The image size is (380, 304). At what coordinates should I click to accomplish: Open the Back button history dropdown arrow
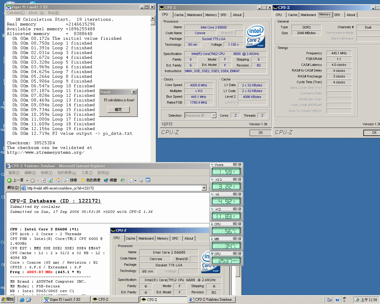(x=27, y=180)
